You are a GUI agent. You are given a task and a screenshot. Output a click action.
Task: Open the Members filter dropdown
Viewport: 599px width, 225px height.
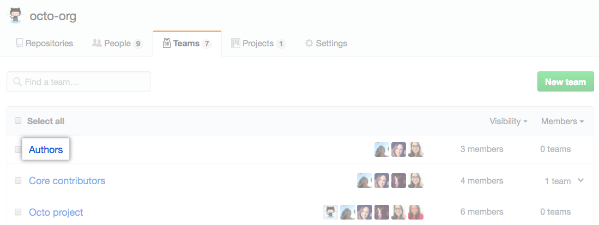pos(562,121)
